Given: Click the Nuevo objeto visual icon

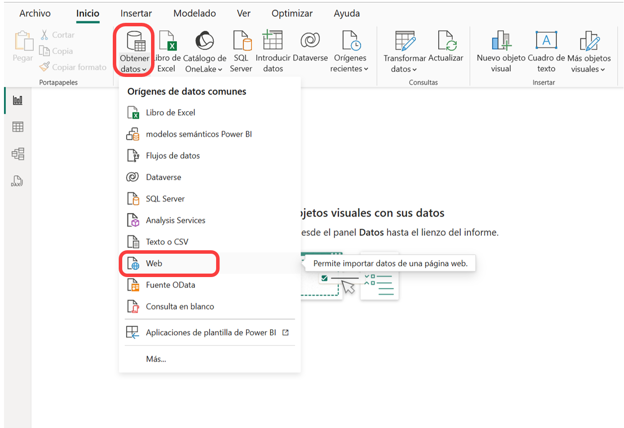Looking at the screenshot, I should (x=501, y=41).
